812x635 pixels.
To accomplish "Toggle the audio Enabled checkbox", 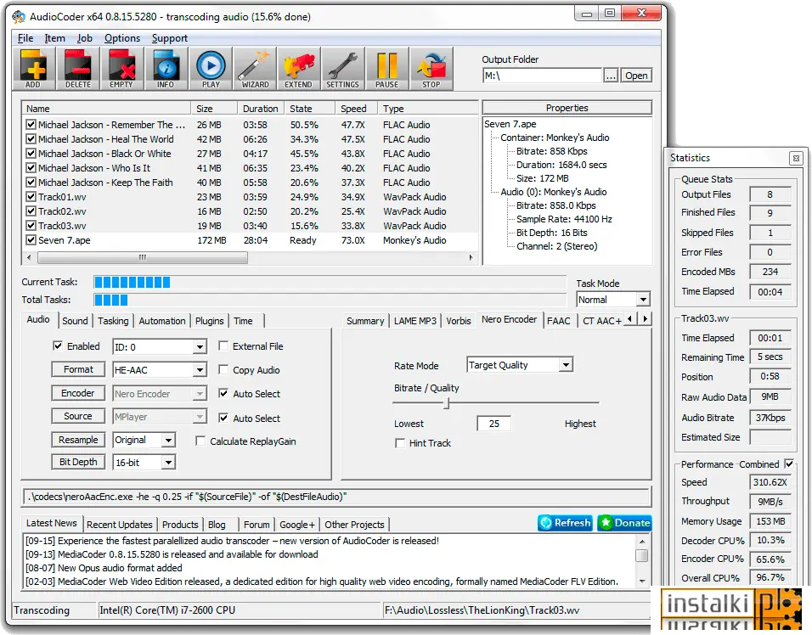I will (58, 346).
